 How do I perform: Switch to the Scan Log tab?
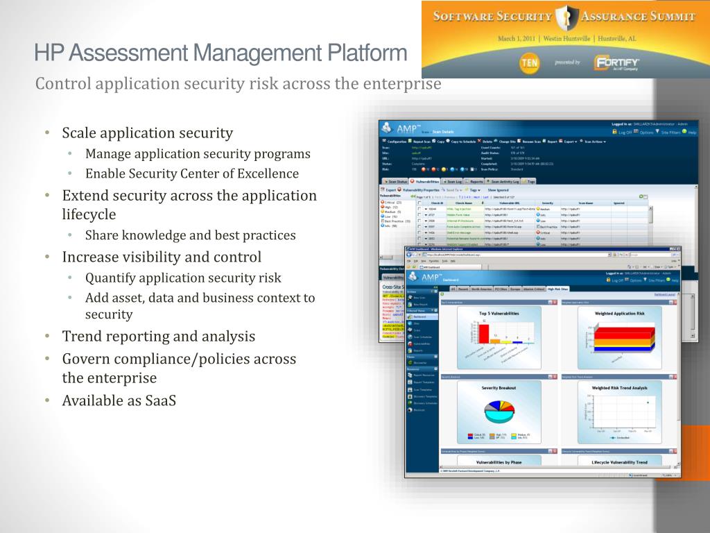[452, 181]
